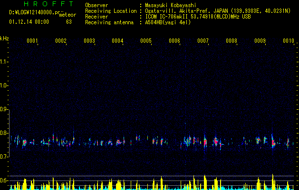
Task: Select the ICOM IC-706mkII receiver description
Action: click(x=198, y=17)
